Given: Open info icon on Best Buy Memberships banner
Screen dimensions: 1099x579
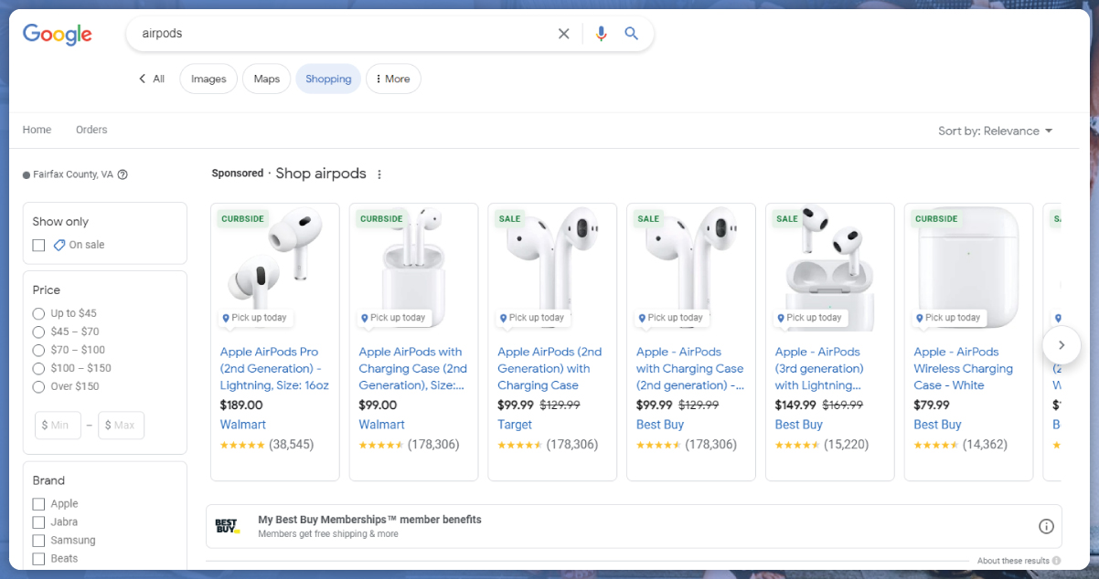Looking at the screenshot, I should point(1046,526).
